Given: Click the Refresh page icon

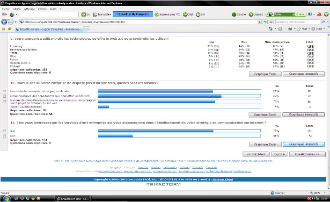Looking at the screenshot, I should pos(265,22).
